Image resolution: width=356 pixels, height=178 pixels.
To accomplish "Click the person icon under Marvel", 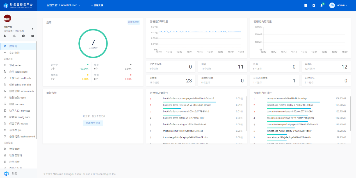I will (x=5, y=36).
